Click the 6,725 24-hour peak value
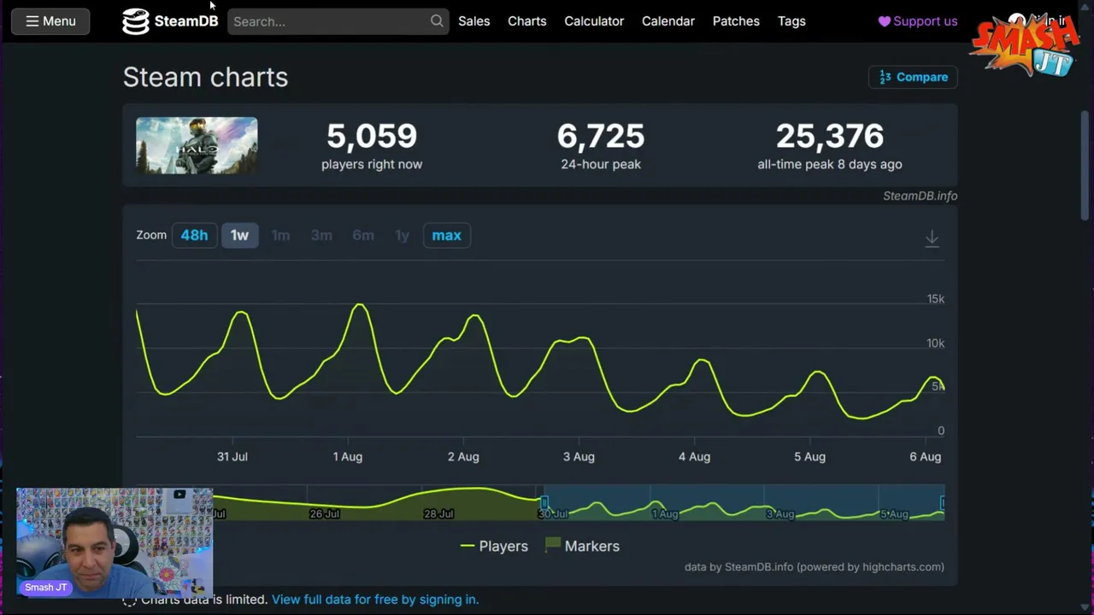This screenshot has height=615, width=1094. pos(601,136)
